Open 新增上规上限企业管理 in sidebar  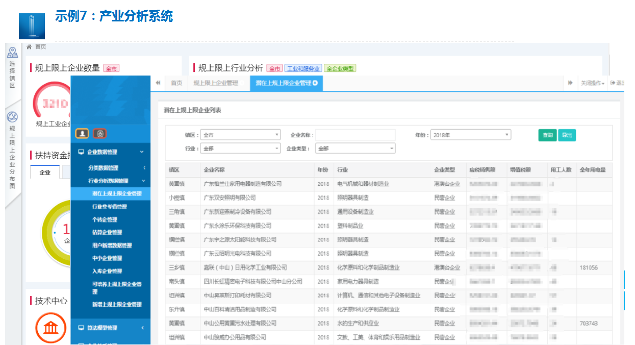(117, 304)
